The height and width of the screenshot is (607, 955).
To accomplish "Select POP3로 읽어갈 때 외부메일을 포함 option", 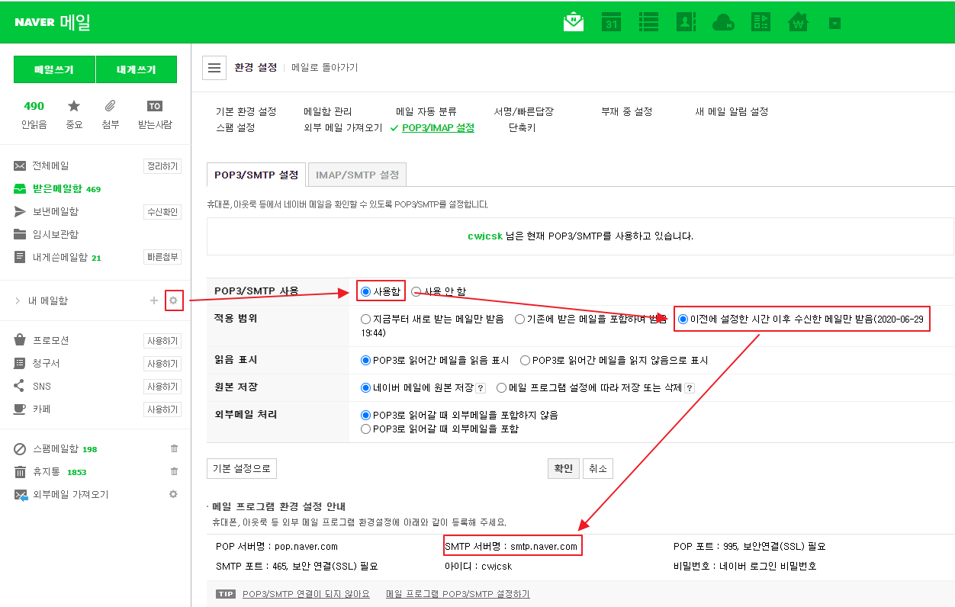I will coord(365,429).
